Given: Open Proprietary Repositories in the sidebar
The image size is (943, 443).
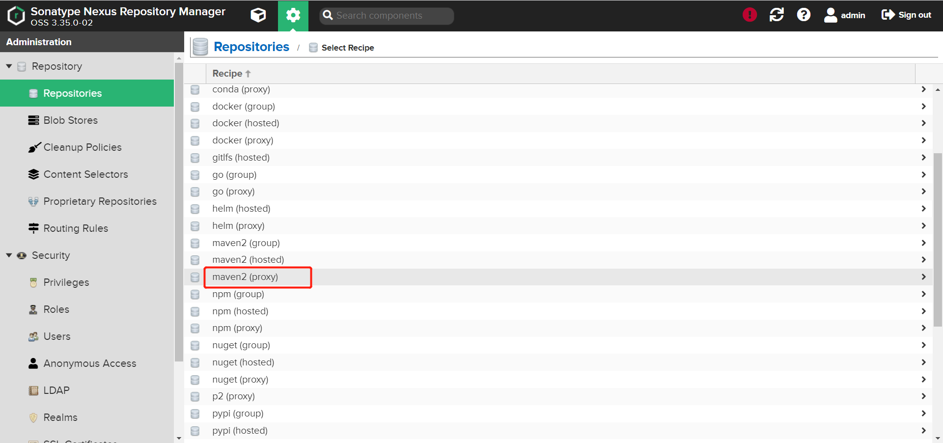Looking at the screenshot, I should [87, 201].
